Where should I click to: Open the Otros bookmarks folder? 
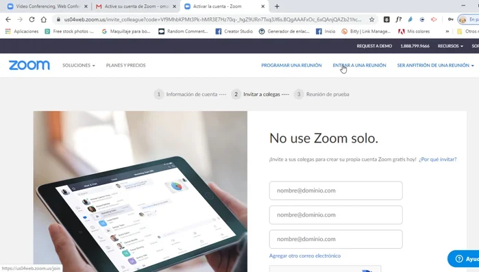467,31
